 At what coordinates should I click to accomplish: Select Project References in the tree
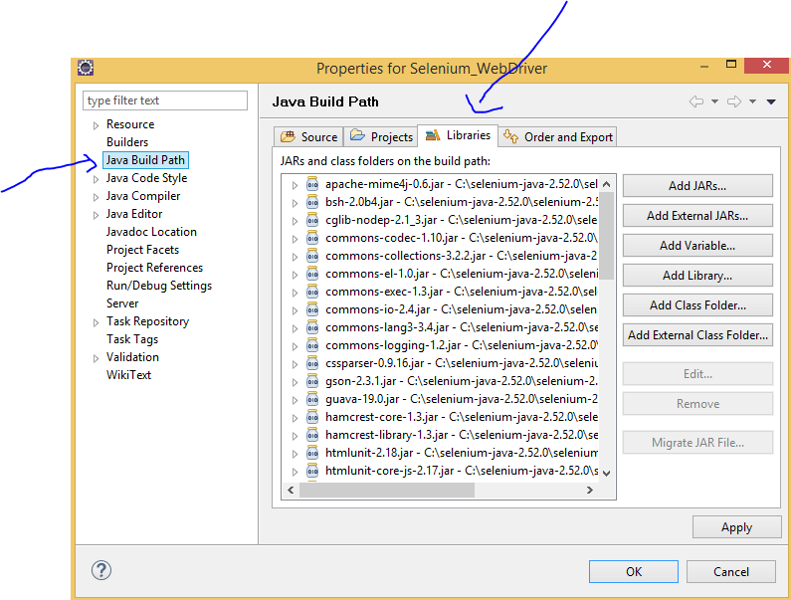[154, 268]
